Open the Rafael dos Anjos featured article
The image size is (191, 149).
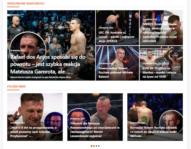48,64
